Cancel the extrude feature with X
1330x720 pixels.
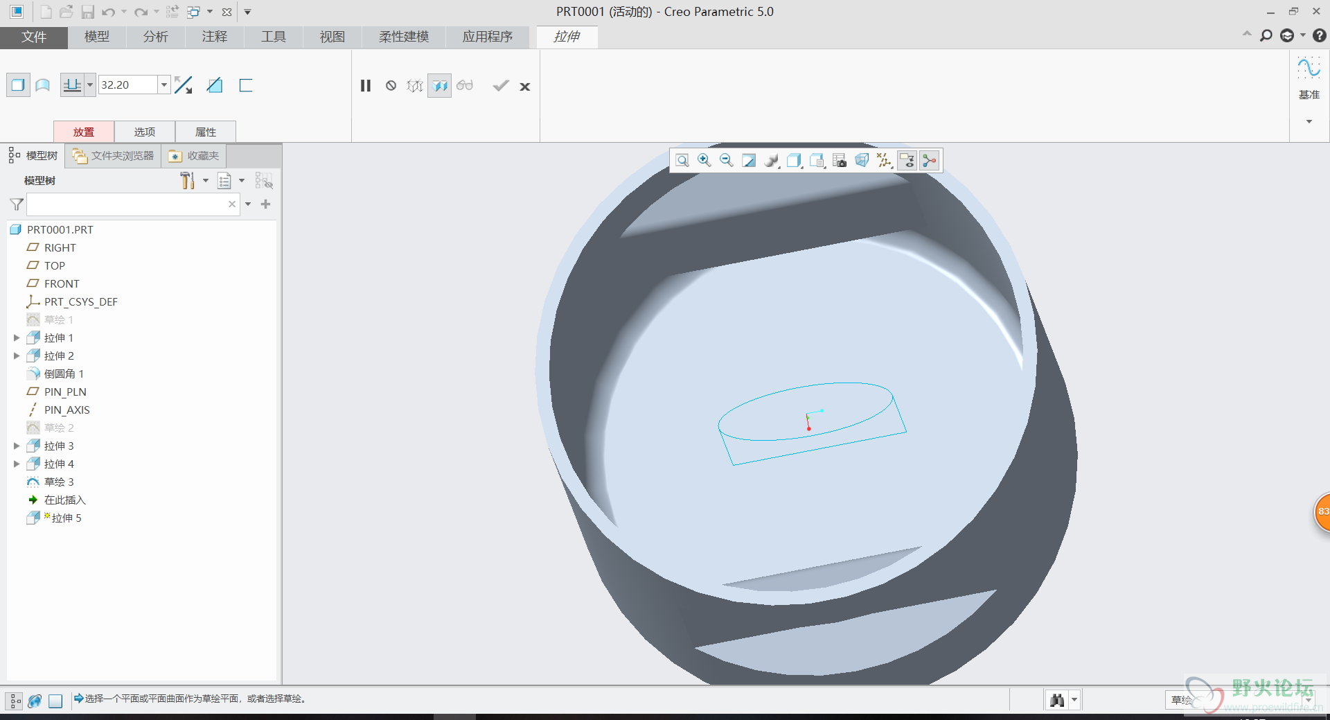(525, 87)
